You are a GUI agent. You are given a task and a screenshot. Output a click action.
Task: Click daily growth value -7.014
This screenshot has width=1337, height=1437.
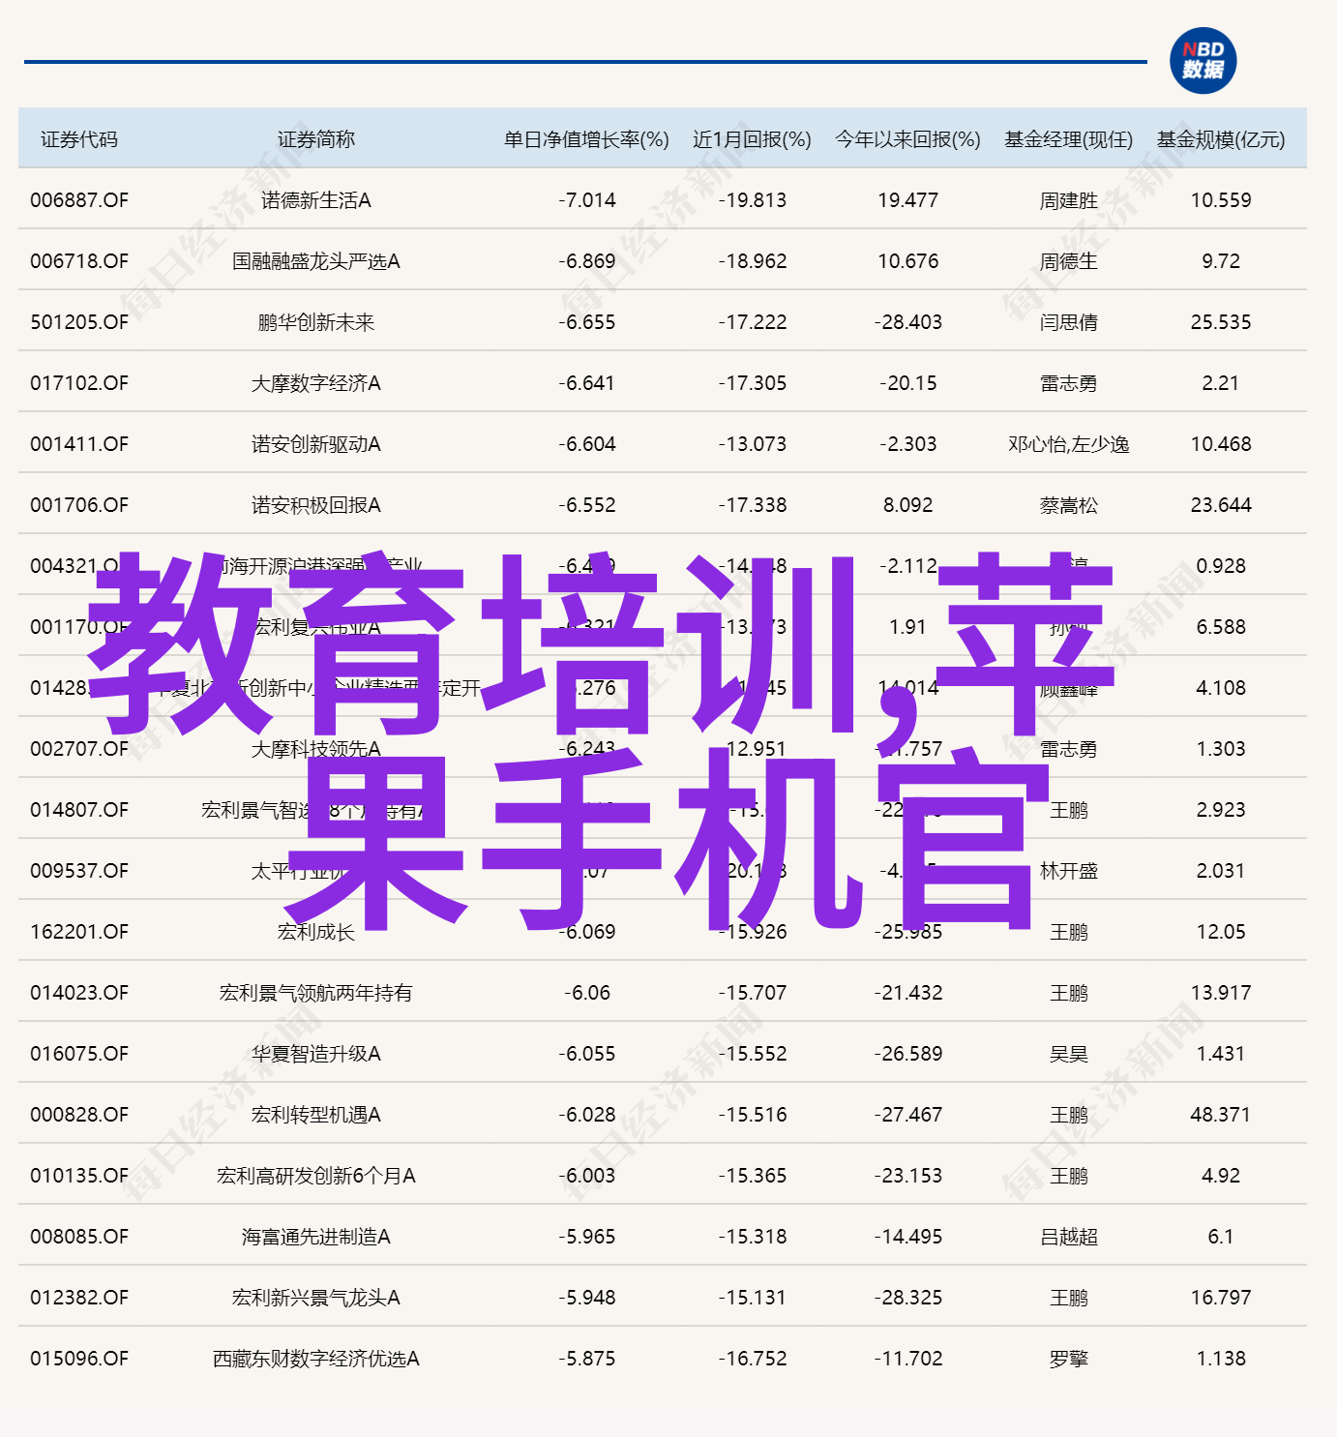[x=586, y=200]
